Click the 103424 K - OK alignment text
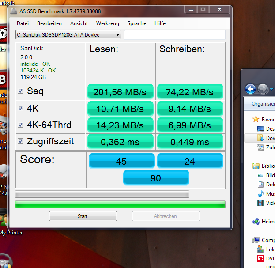Screen dimensions: 275x268 38,71
